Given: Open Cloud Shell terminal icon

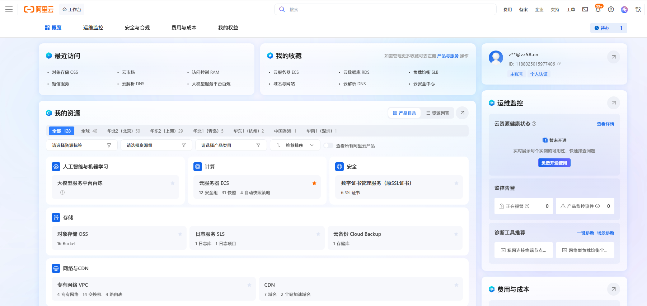Looking at the screenshot, I should coord(585,9).
